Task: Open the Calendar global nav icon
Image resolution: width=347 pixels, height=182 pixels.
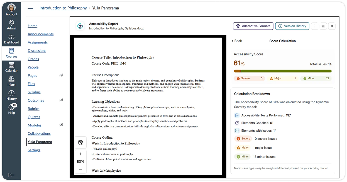Action: point(11,65)
